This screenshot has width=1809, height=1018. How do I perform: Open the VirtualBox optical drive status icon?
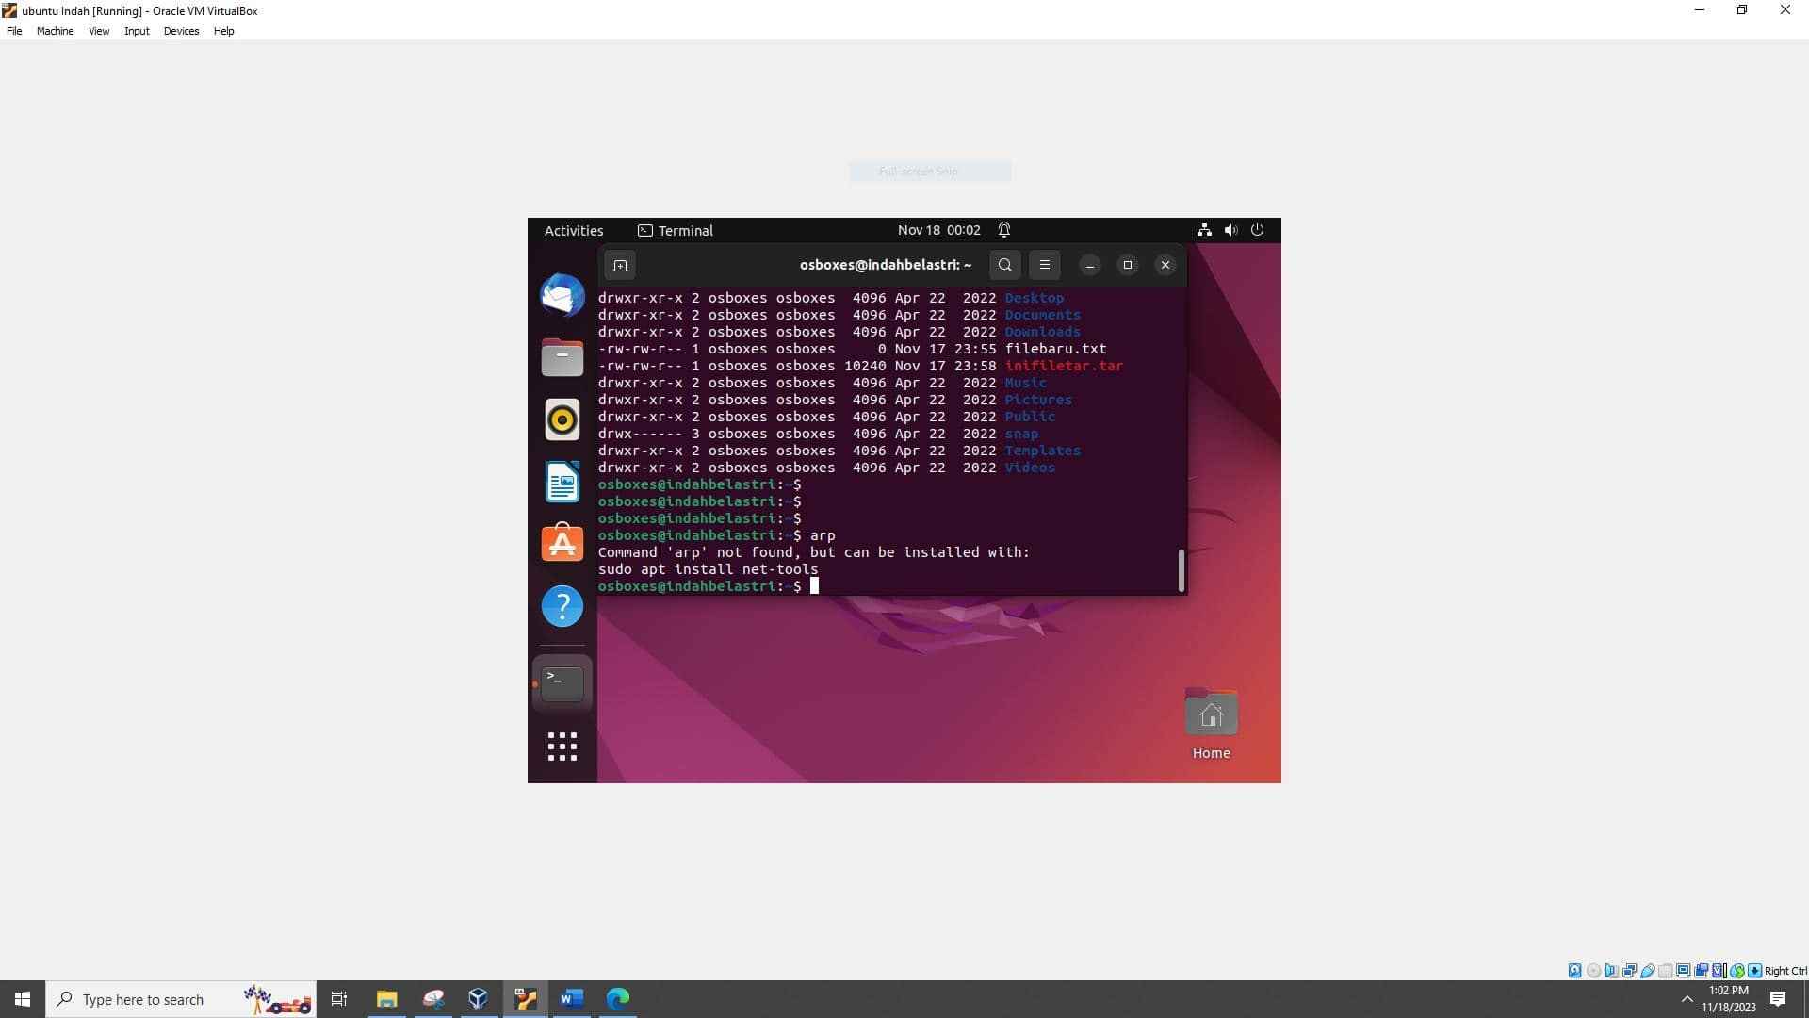pos(1593,971)
